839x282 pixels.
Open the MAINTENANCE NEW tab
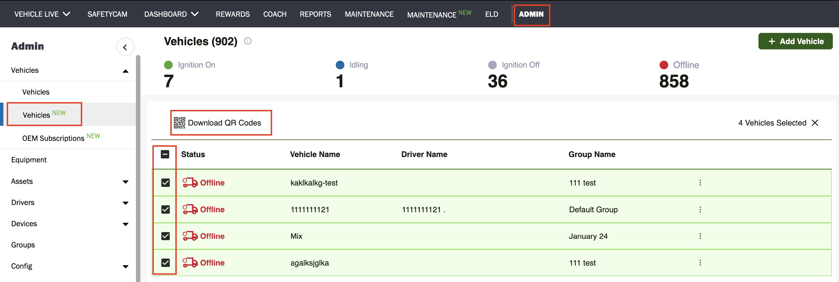[x=439, y=14]
